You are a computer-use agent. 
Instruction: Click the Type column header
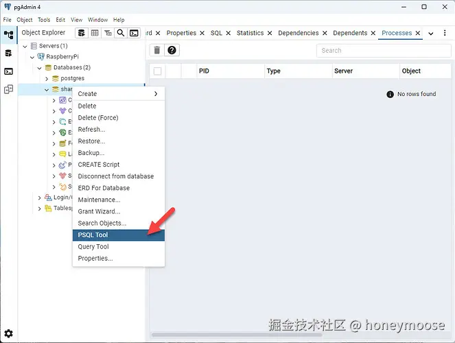(299, 71)
